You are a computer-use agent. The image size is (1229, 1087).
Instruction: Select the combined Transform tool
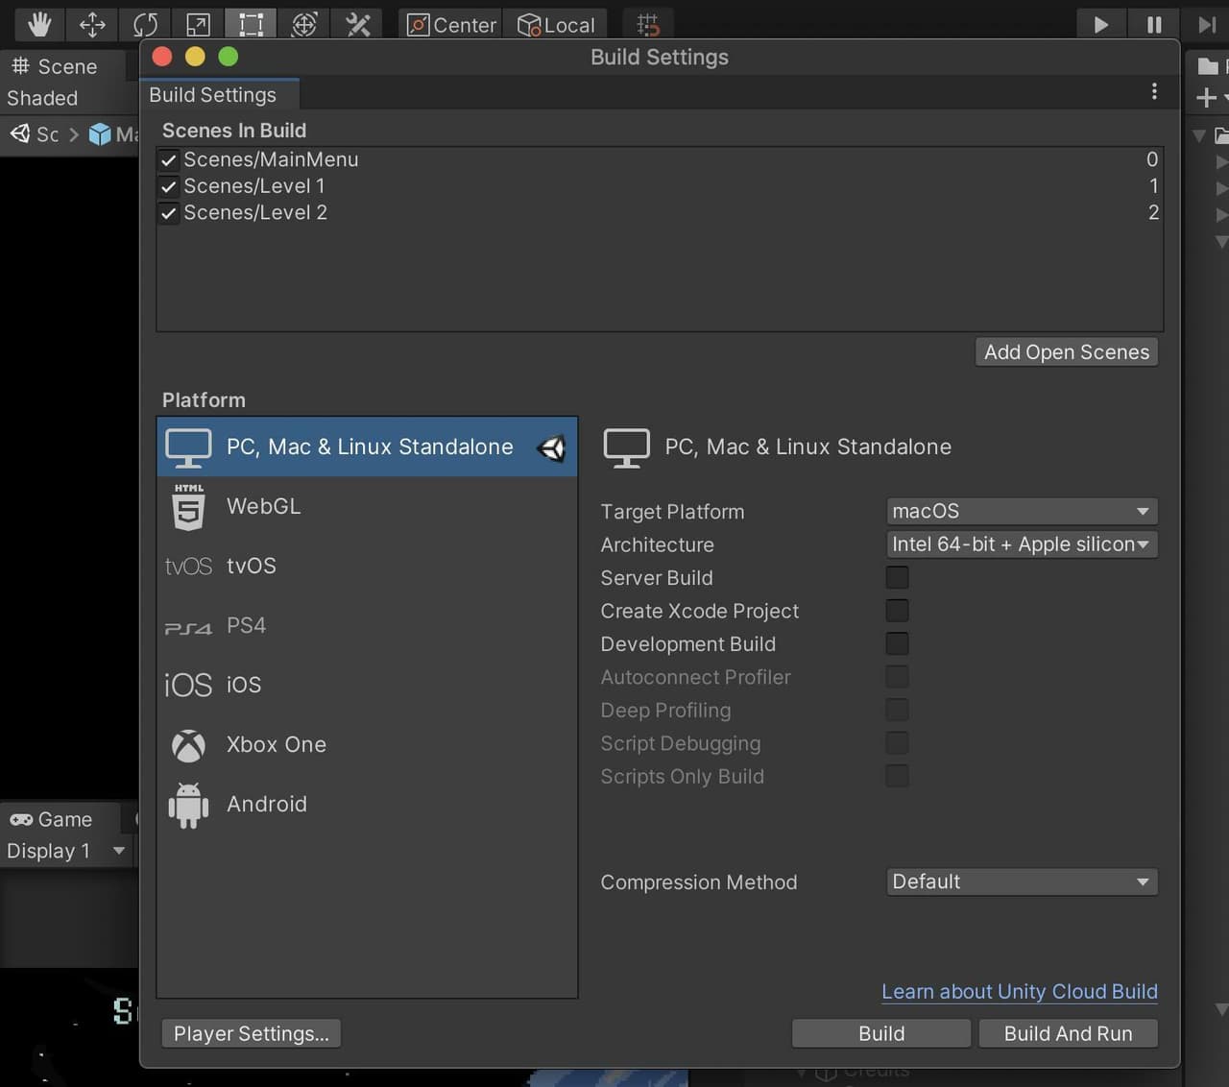click(304, 24)
